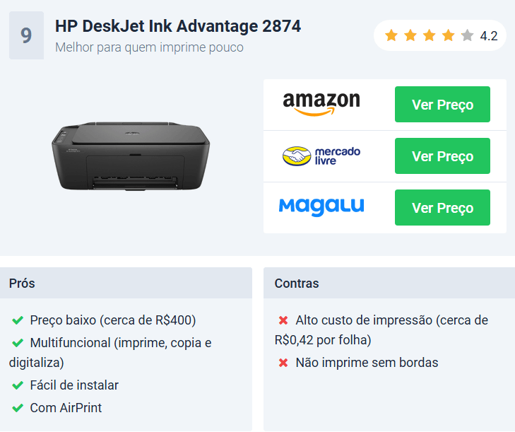The height and width of the screenshot is (432, 515).
Task: Select the Contras section header
Action: (x=389, y=283)
